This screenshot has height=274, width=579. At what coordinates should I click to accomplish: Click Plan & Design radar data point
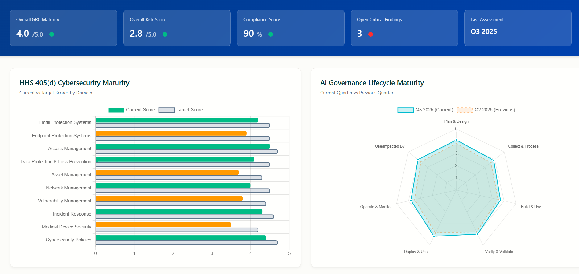456,140
